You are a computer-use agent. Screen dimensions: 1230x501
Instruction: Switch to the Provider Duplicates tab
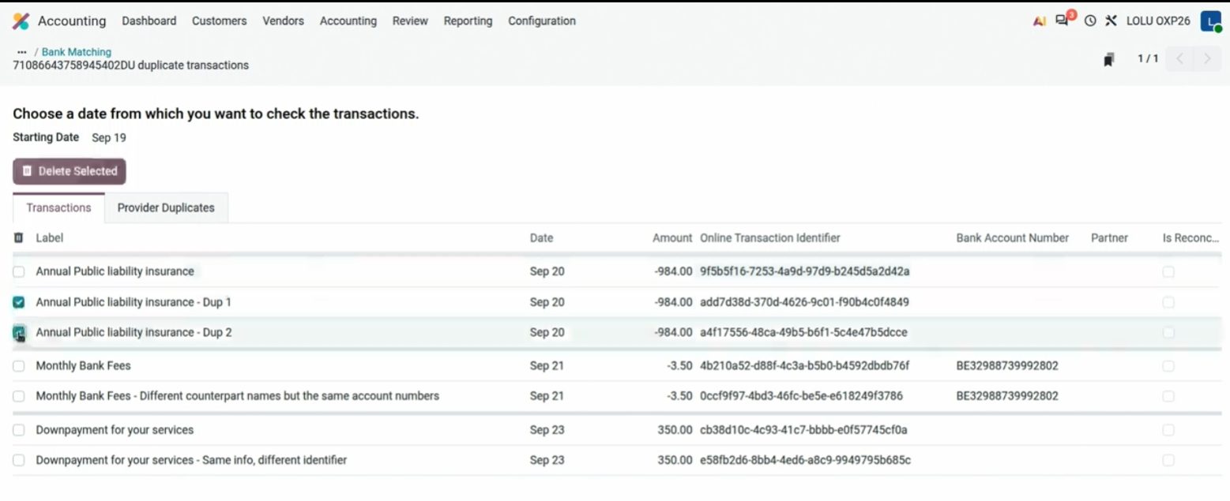pos(166,208)
